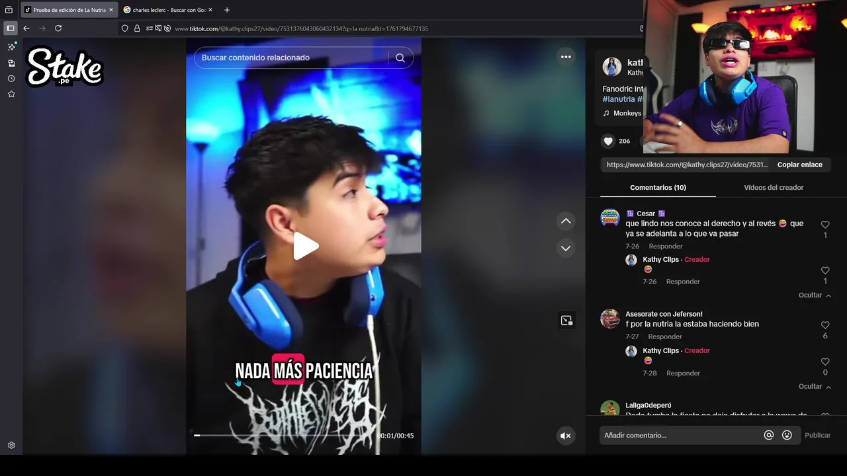Go to next video with down chevron
The height and width of the screenshot is (476, 847).
point(566,249)
